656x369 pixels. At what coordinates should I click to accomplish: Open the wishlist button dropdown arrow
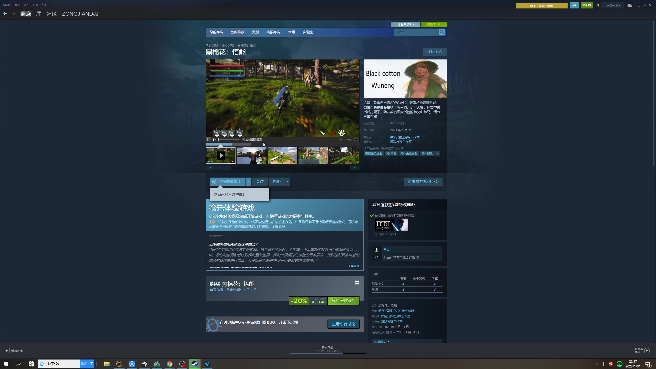(248, 181)
